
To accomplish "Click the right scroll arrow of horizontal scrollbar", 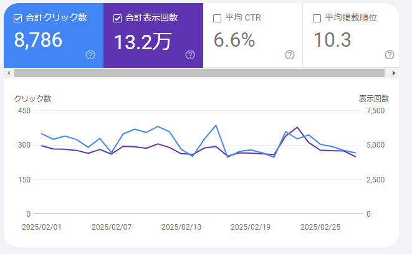I will pyautogui.click(x=393, y=73).
